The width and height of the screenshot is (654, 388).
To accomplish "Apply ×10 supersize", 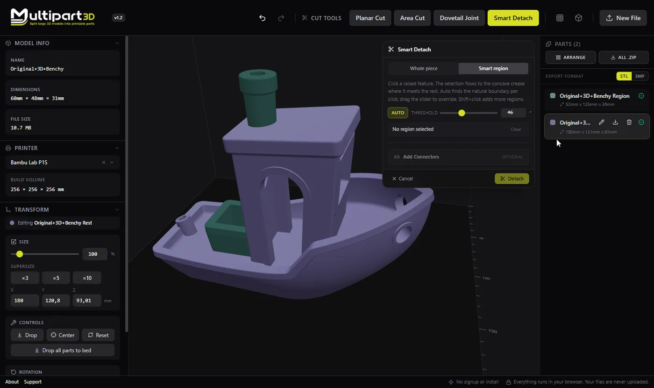I will coord(87,278).
